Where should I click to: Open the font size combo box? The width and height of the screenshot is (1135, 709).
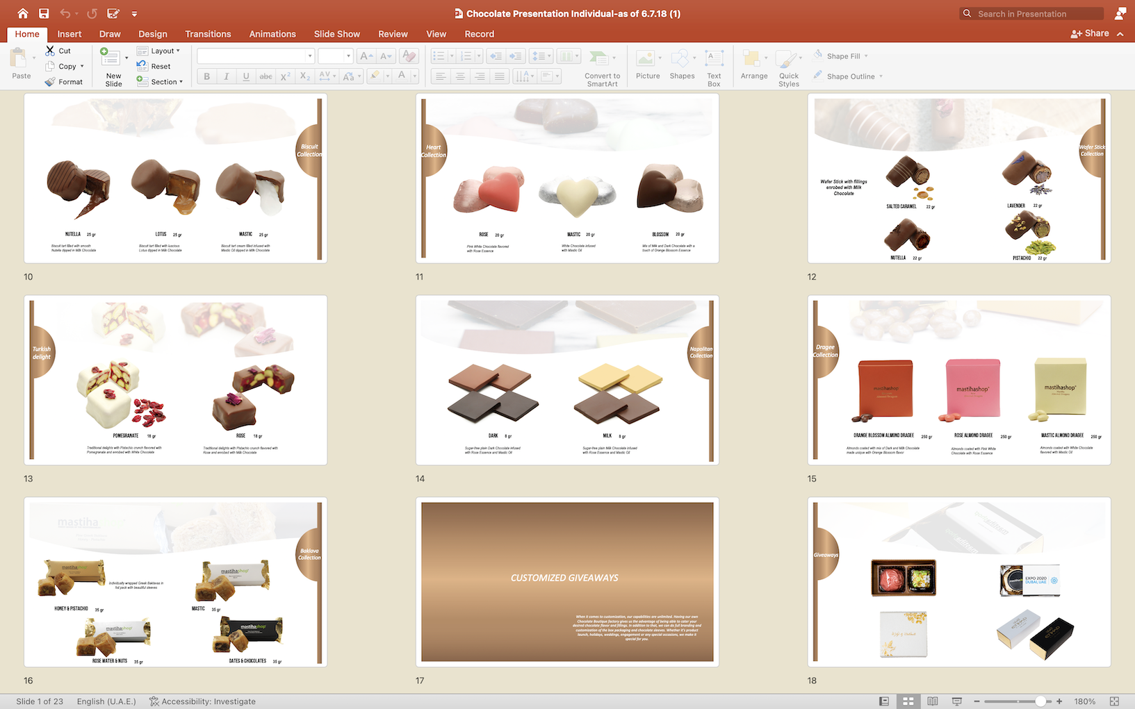tap(336, 56)
